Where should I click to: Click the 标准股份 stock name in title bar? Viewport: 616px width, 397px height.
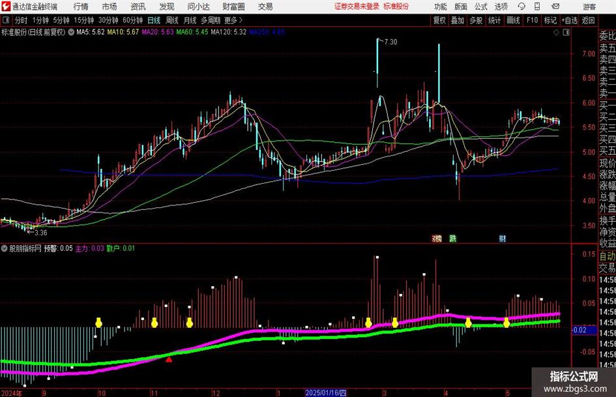[x=396, y=7]
